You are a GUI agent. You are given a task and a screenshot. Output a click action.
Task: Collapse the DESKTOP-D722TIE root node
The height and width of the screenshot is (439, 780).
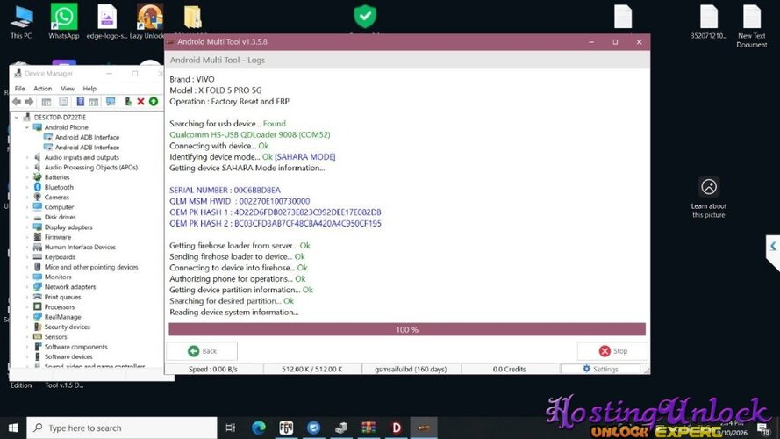17,118
